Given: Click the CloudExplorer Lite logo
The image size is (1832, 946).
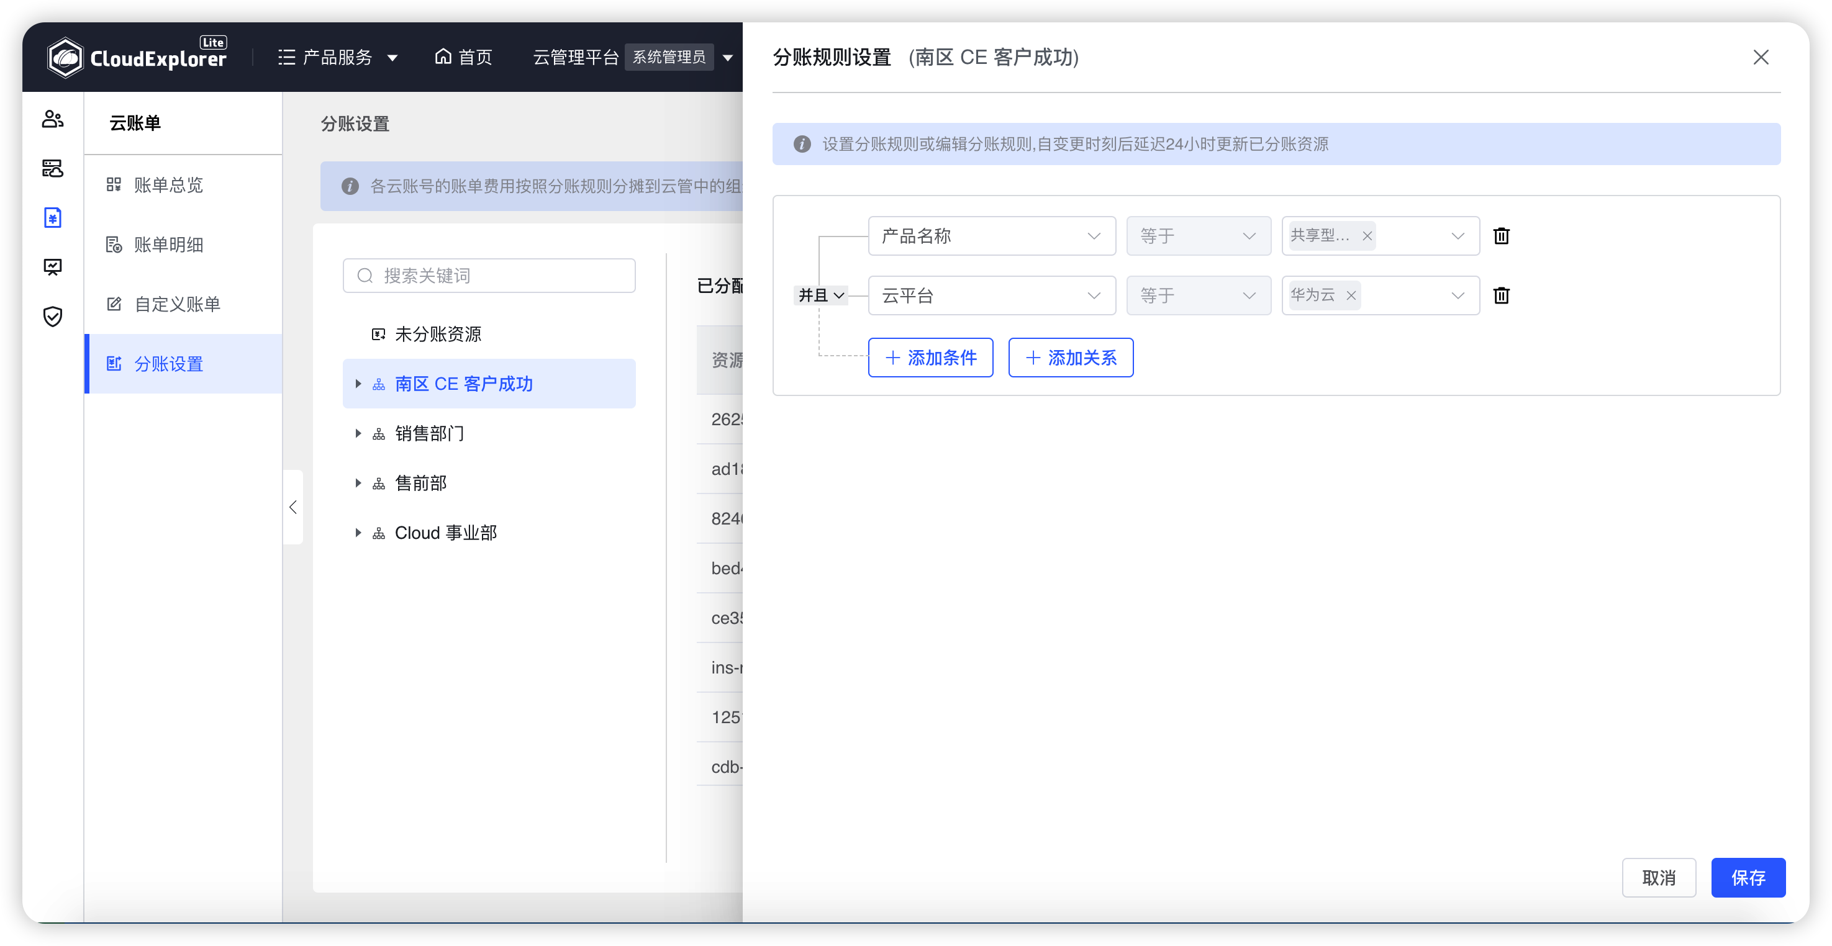Looking at the screenshot, I should coord(137,57).
